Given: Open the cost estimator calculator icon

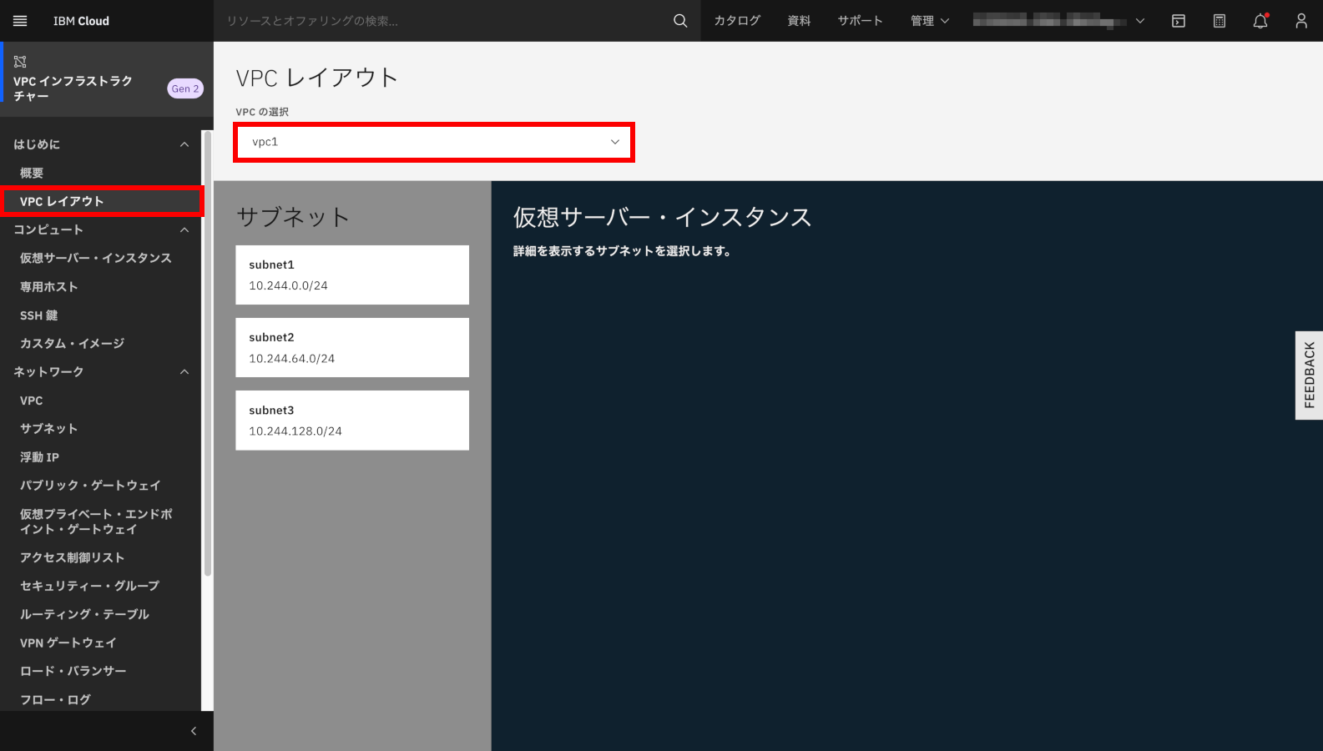Looking at the screenshot, I should [x=1219, y=21].
